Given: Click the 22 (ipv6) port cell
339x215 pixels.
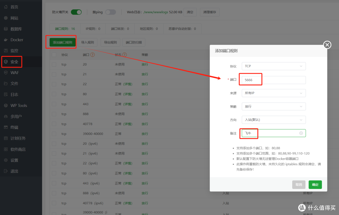Looking at the screenshot, I should (x=90, y=163).
